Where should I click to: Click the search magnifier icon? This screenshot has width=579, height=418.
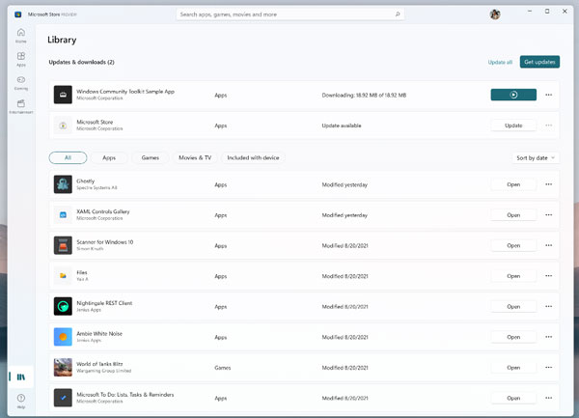coord(398,14)
